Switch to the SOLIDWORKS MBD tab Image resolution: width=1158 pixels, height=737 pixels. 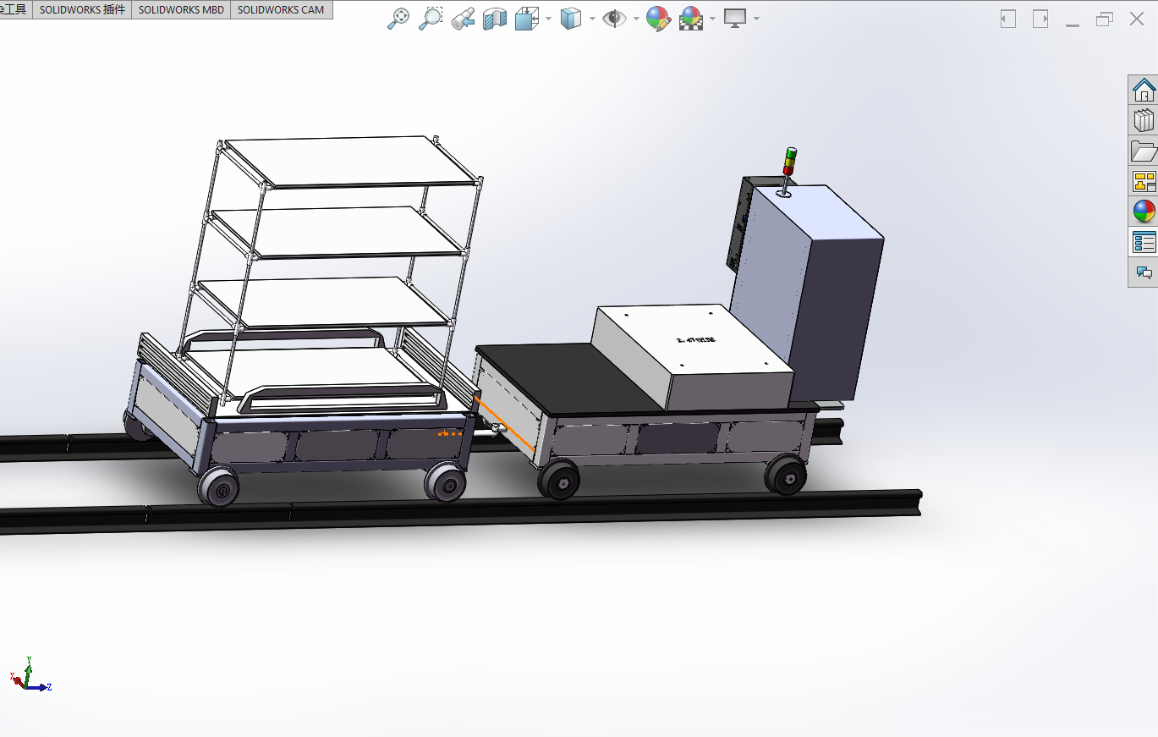[x=182, y=9]
